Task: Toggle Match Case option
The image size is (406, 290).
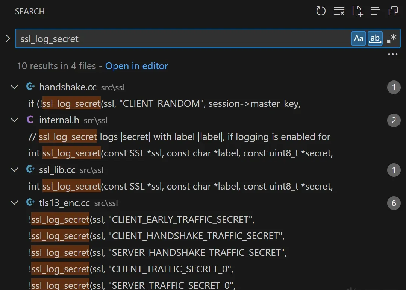Action: [359, 38]
